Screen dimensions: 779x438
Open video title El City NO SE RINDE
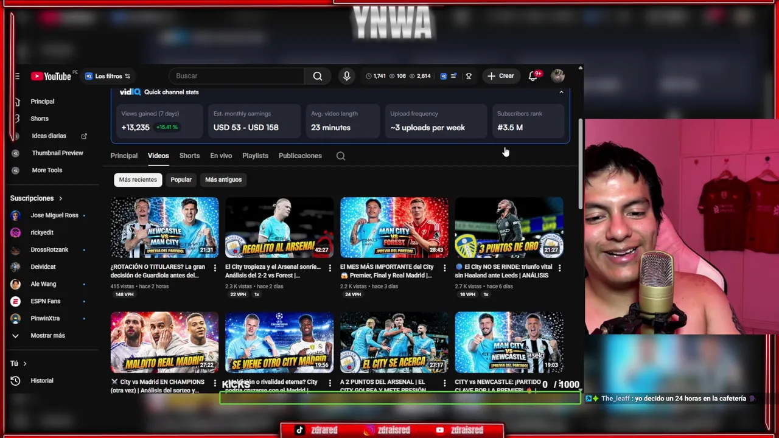pyautogui.click(x=504, y=271)
